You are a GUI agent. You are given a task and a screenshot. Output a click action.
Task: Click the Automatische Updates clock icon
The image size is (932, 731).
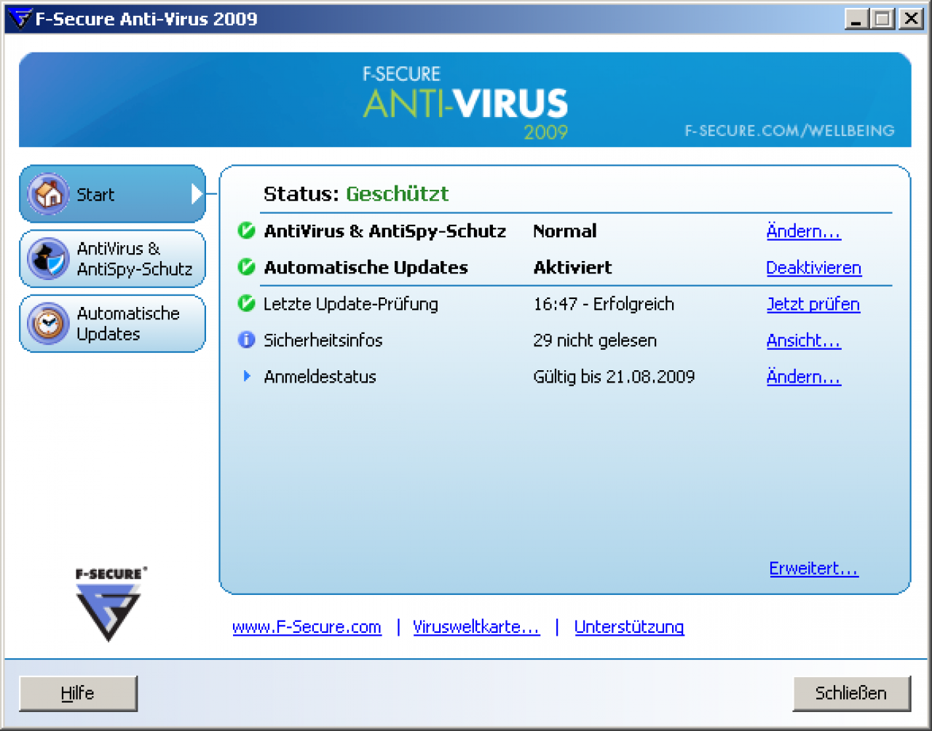(x=48, y=323)
